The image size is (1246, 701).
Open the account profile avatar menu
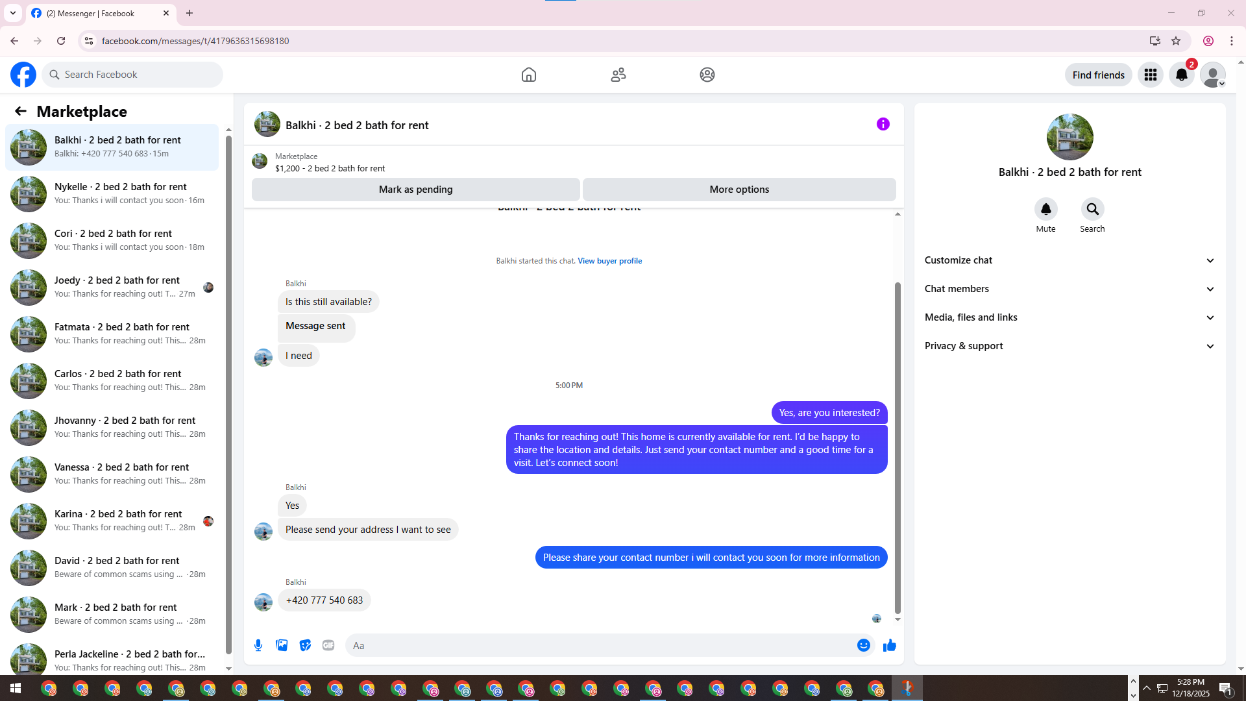click(1213, 75)
